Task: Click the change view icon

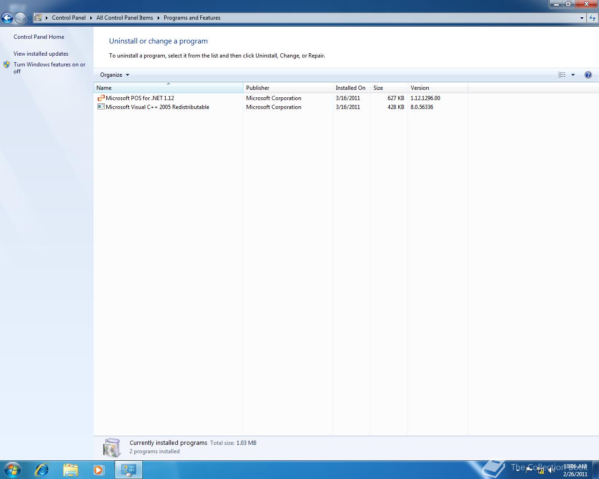Action: point(562,75)
